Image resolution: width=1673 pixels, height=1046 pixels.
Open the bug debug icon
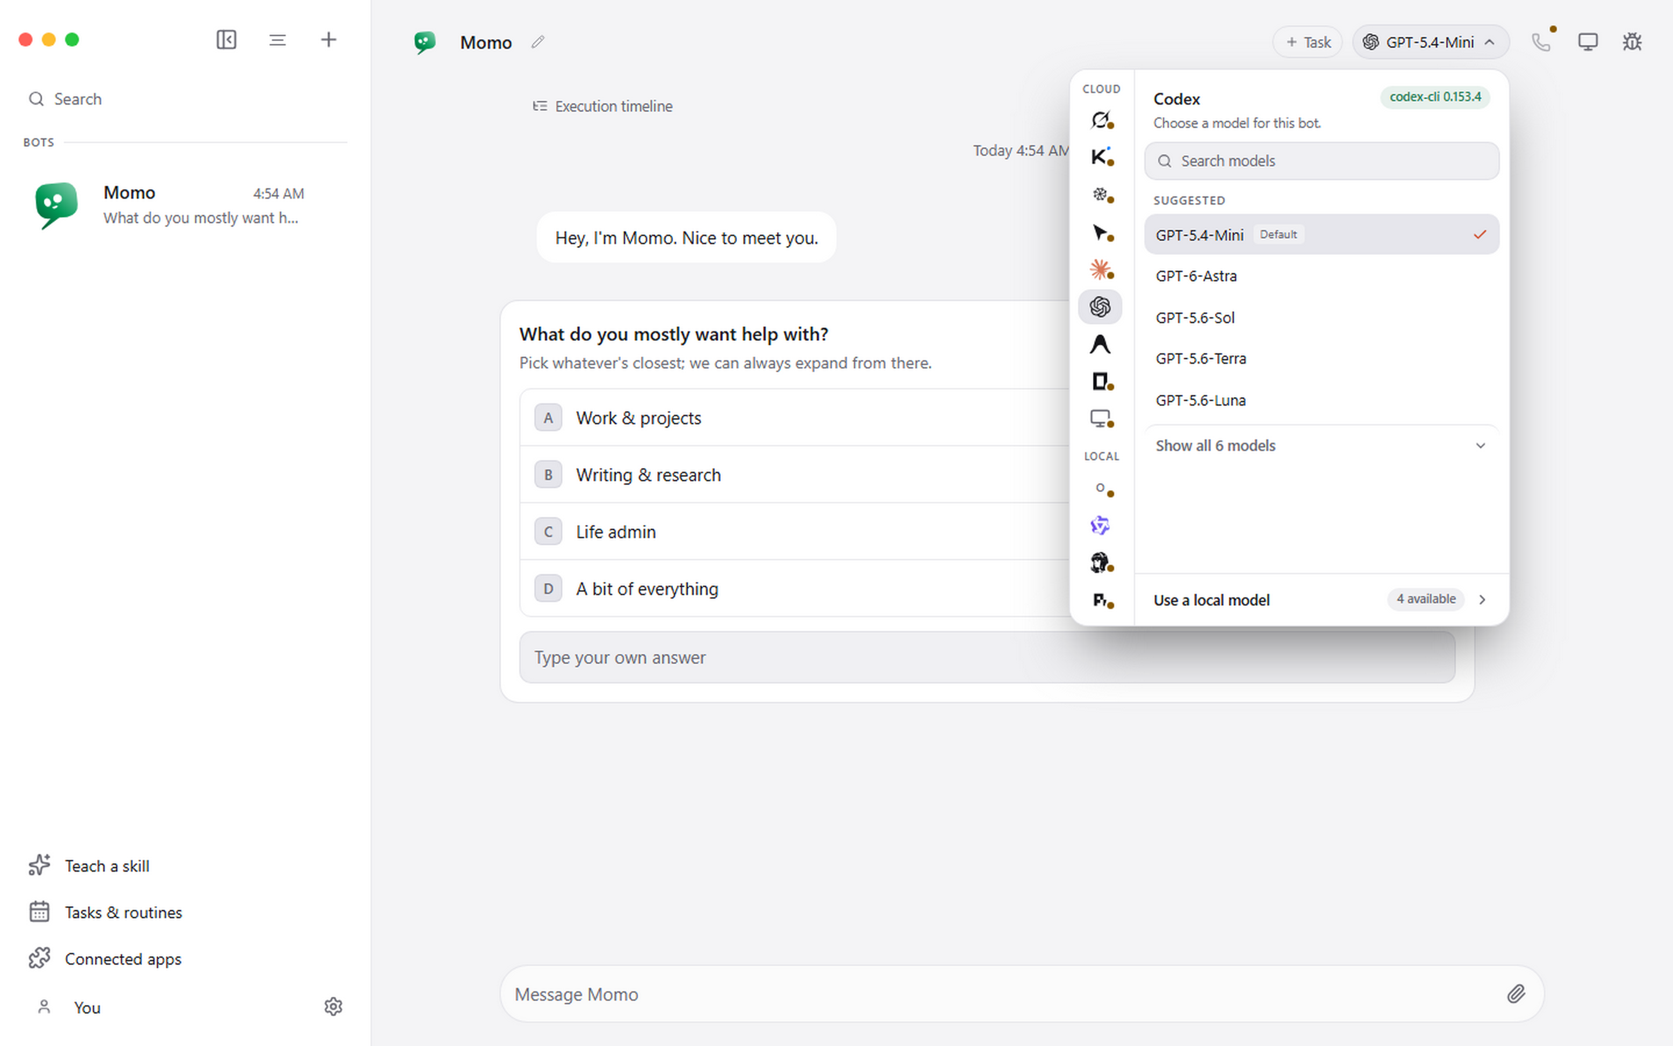point(1632,42)
